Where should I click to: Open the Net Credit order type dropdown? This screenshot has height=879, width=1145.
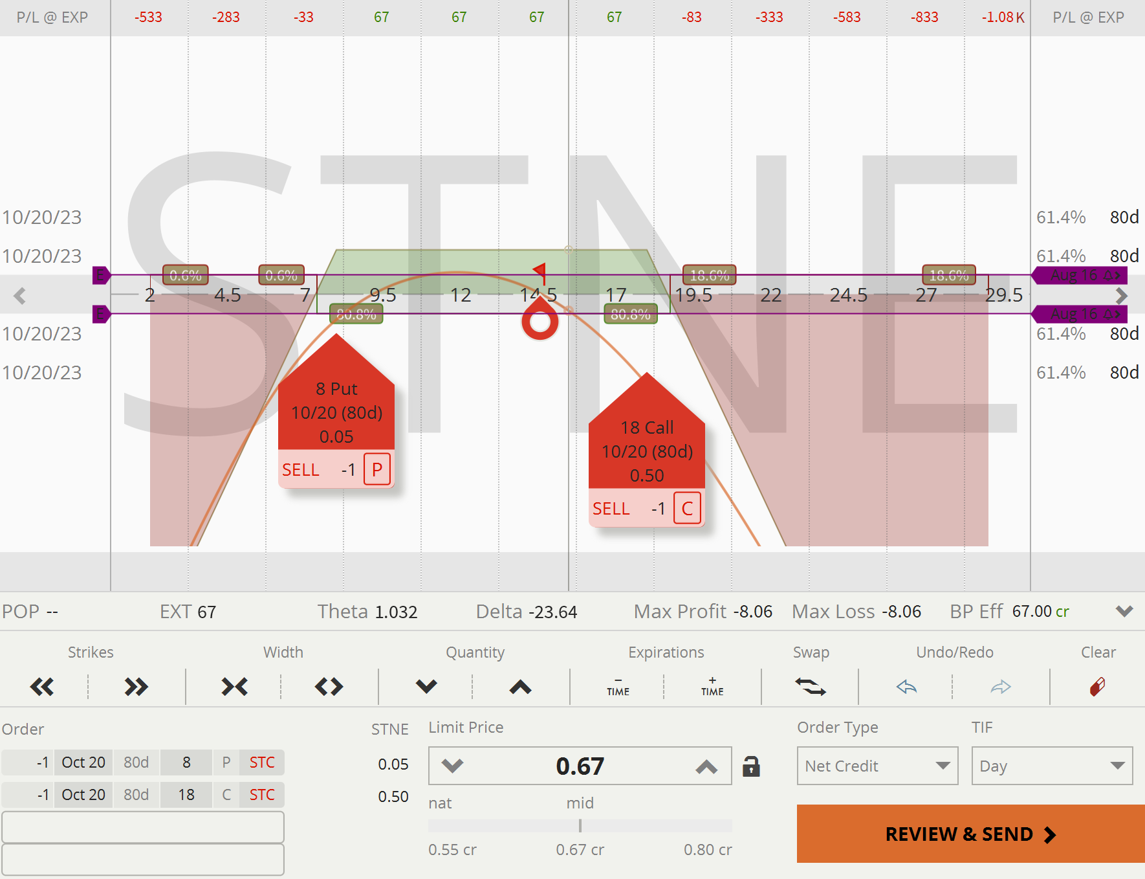click(x=877, y=766)
